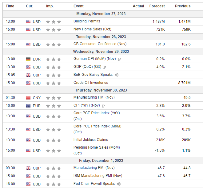Click the EU flag in the CPI (YoY) row

(28, 106)
